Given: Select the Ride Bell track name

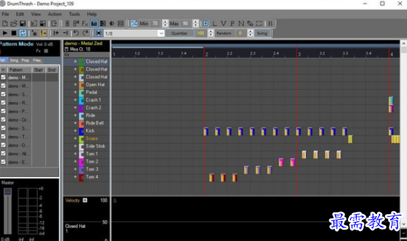Looking at the screenshot, I should click(95, 123).
